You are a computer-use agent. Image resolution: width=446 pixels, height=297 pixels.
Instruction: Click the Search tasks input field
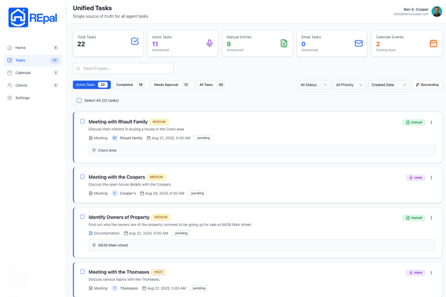(123, 68)
